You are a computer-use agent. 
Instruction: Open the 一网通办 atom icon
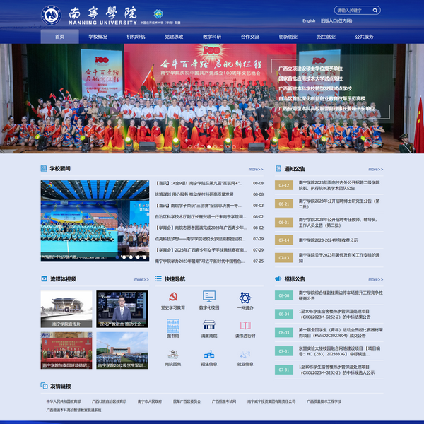(x=245, y=298)
